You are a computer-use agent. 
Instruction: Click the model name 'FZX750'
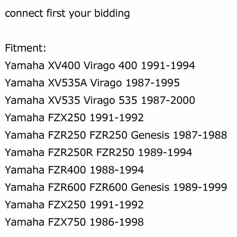67,222
